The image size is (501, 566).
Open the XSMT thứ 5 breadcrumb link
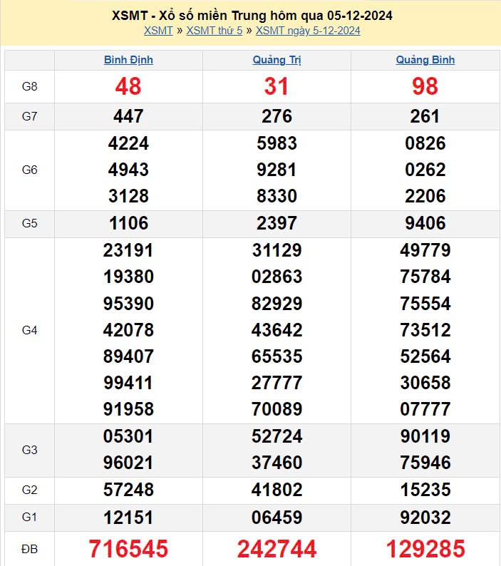point(215,31)
